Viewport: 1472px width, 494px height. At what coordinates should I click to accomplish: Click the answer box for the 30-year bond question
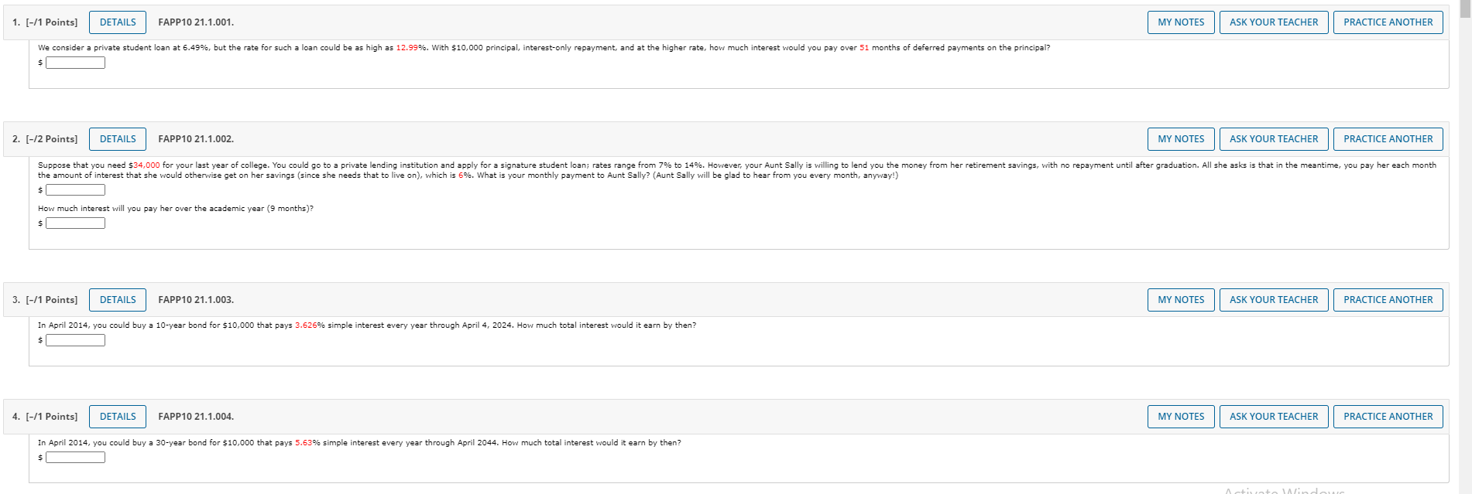click(75, 457)
